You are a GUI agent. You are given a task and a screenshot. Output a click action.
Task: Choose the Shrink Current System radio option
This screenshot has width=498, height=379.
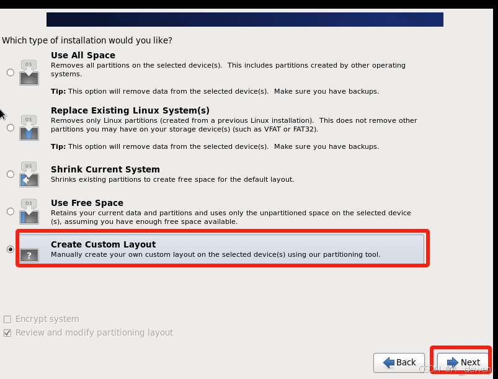pos(11,174)
